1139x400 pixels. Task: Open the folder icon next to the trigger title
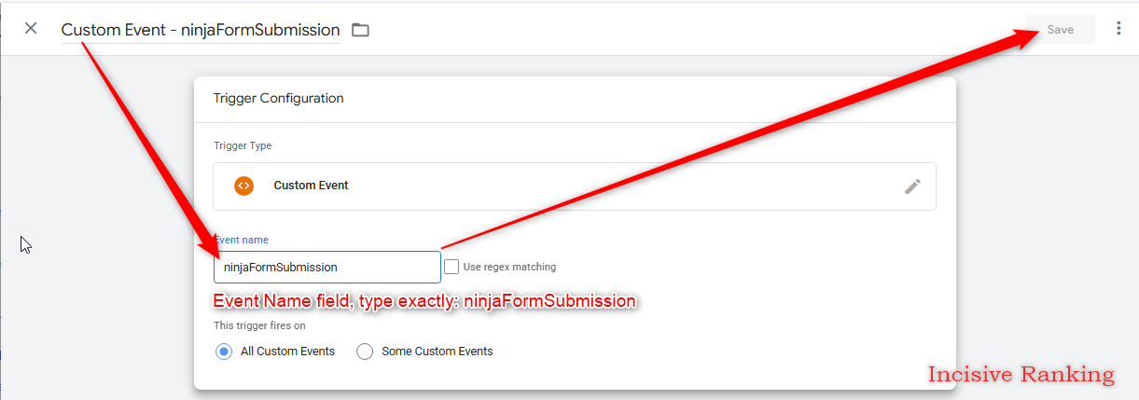pos(360,30)
